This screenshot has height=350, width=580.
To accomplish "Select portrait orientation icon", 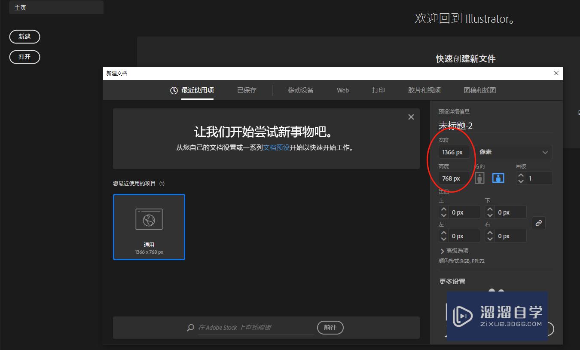I will [479, 178].
